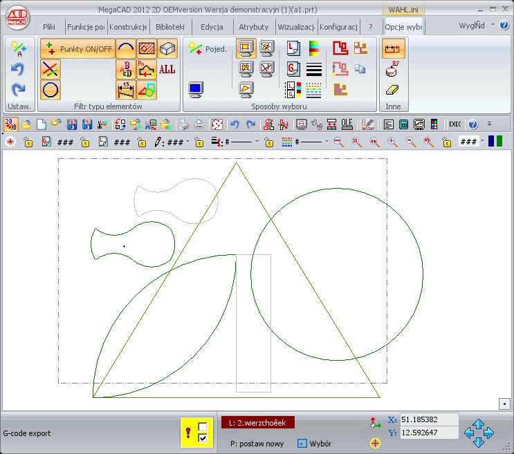Select by color rainbow spectrum icon
514x454 pixels.
point(313,48)
